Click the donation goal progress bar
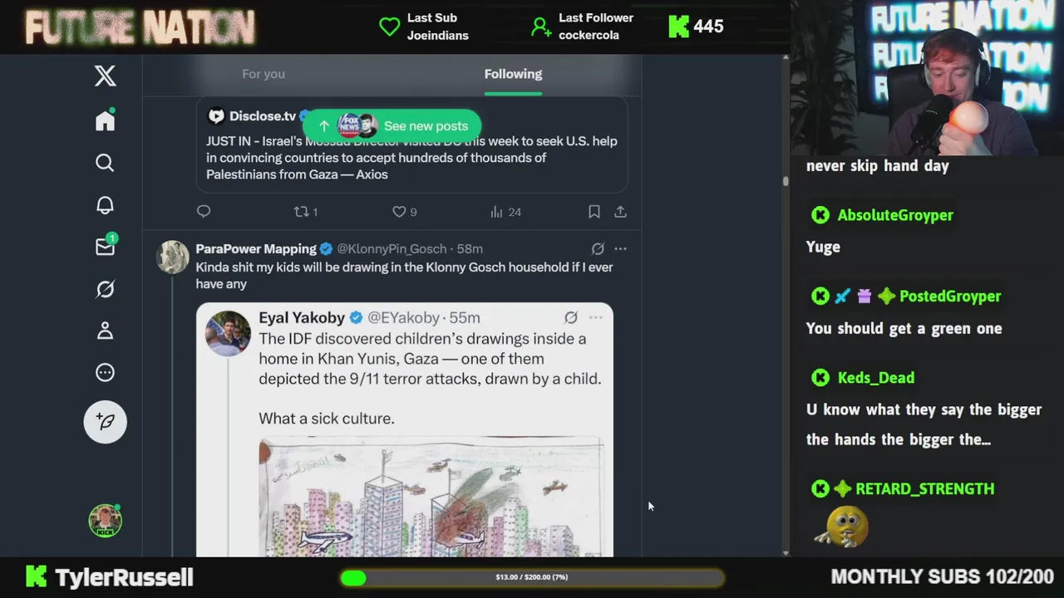This screenshot has height=598, width=1064. pos(532,577)
